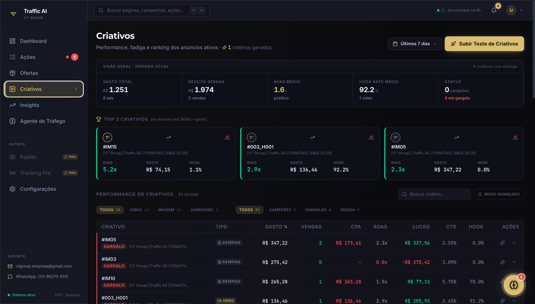Open Ações in the sidebar

pos(43,57)
